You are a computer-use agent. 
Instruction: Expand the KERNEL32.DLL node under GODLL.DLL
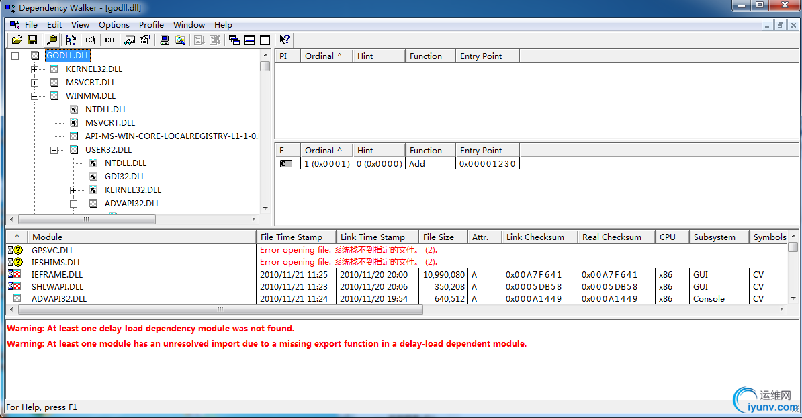[x=35, y=69]
